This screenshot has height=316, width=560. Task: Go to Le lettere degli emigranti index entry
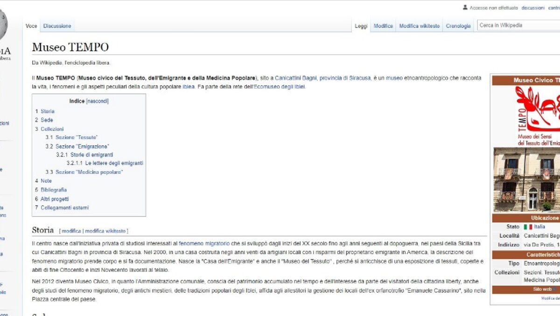tap(114, 163)
